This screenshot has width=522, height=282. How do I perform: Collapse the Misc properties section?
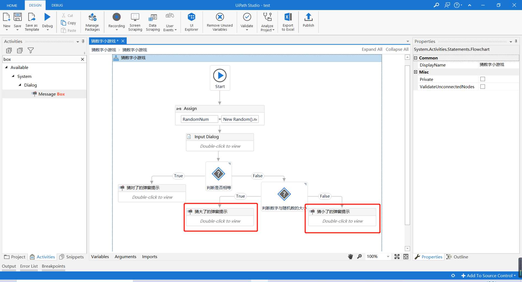tap(415, 72)
